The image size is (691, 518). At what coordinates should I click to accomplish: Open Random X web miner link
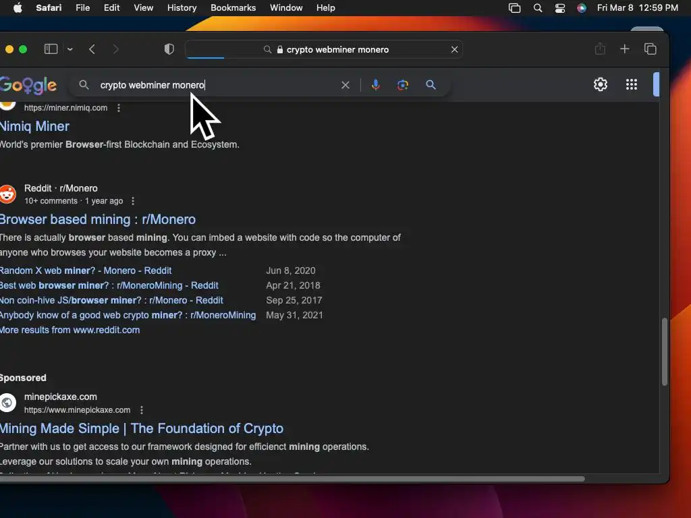click(86, 270)
